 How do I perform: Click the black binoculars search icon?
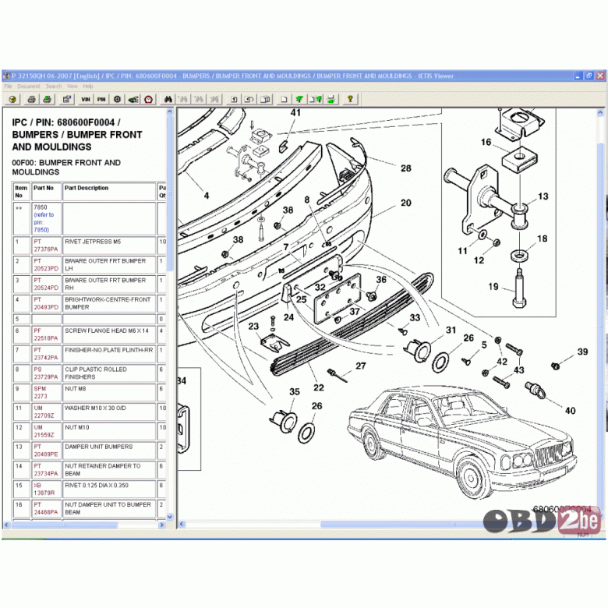168,100
